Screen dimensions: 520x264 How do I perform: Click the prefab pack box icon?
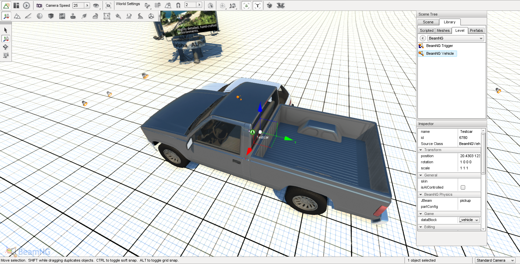coord(269,5)
